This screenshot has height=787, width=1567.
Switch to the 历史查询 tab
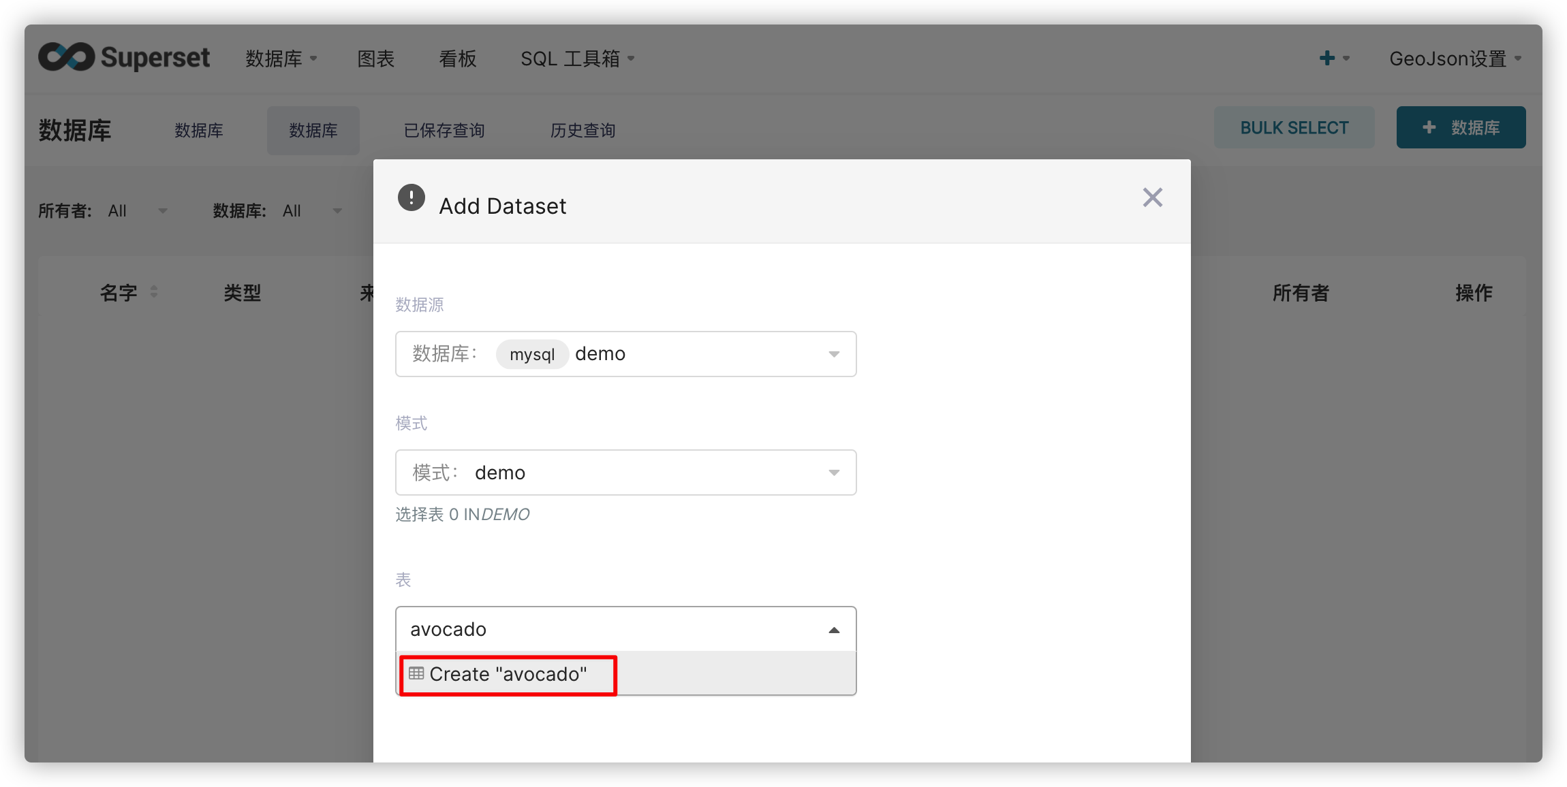(x=583, y=130)
